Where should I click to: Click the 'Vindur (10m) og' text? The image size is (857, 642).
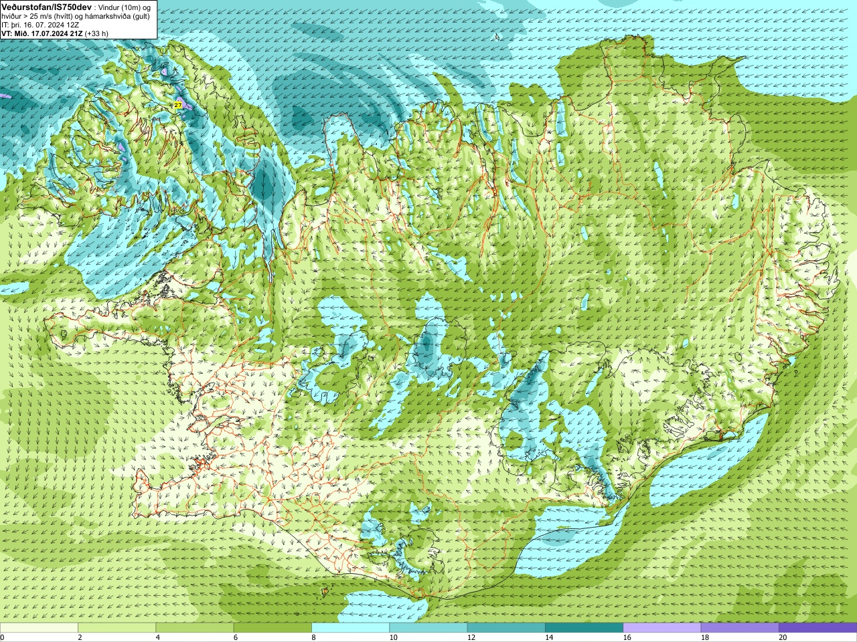pyautogui.click(x=124, y=7)
